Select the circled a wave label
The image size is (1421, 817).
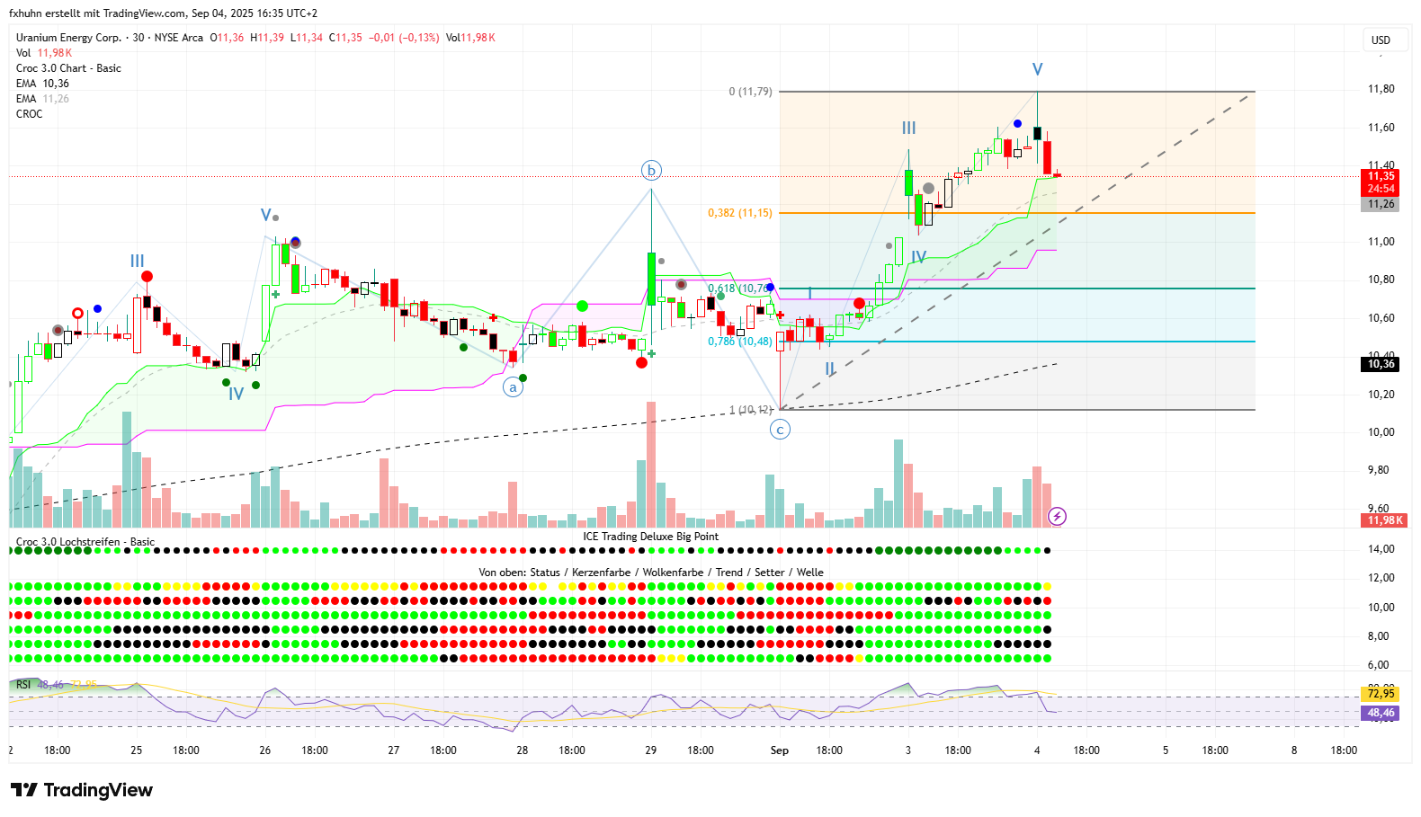(513, 387)
